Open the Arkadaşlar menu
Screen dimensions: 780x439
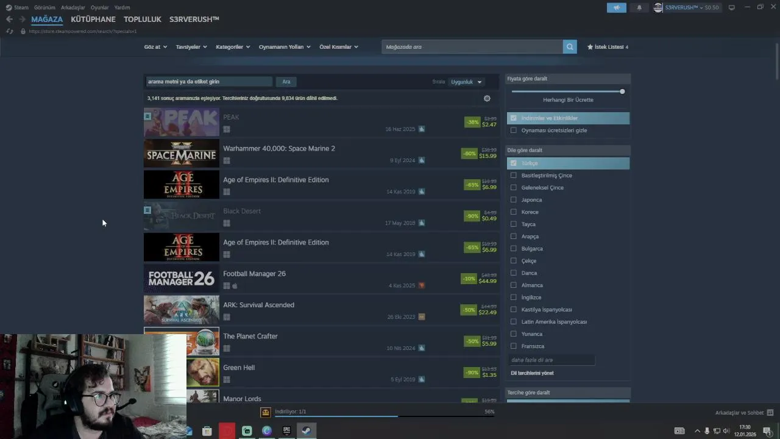point(73,7)
